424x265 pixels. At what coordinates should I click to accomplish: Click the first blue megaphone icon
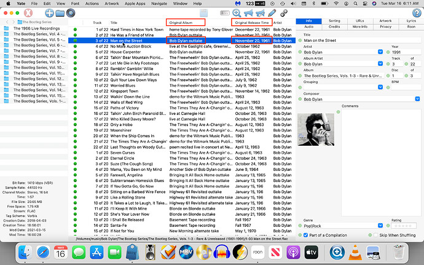click(248, 13)
